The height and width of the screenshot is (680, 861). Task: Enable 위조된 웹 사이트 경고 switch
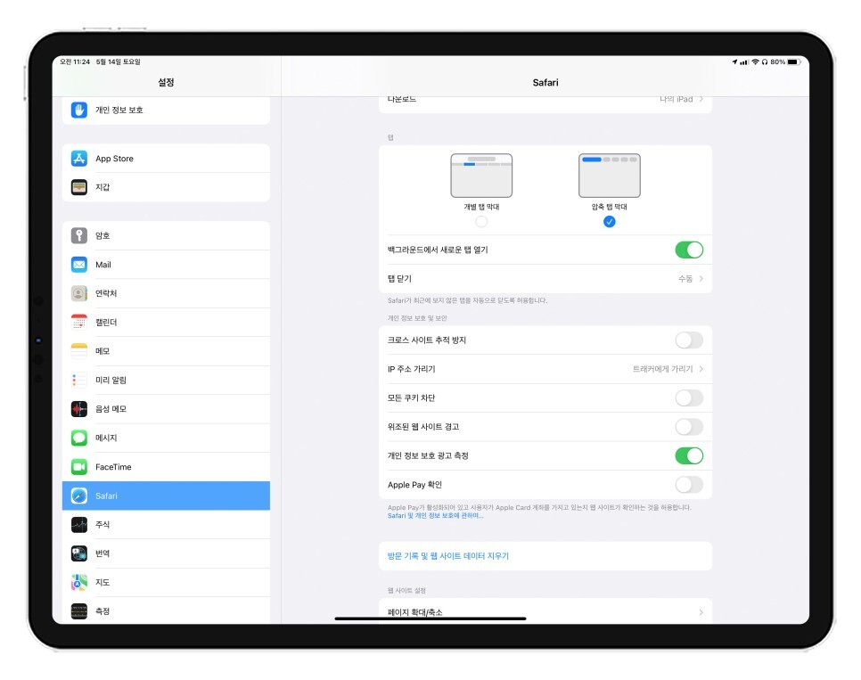689,427
